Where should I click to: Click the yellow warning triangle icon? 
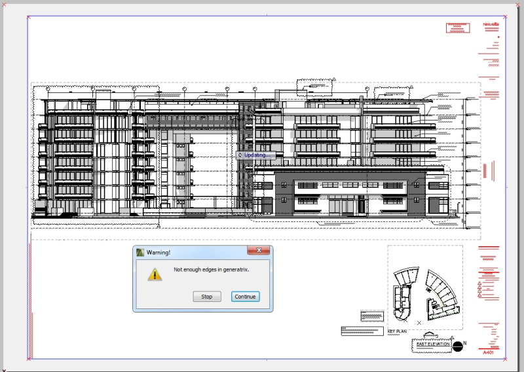[155, 274]
